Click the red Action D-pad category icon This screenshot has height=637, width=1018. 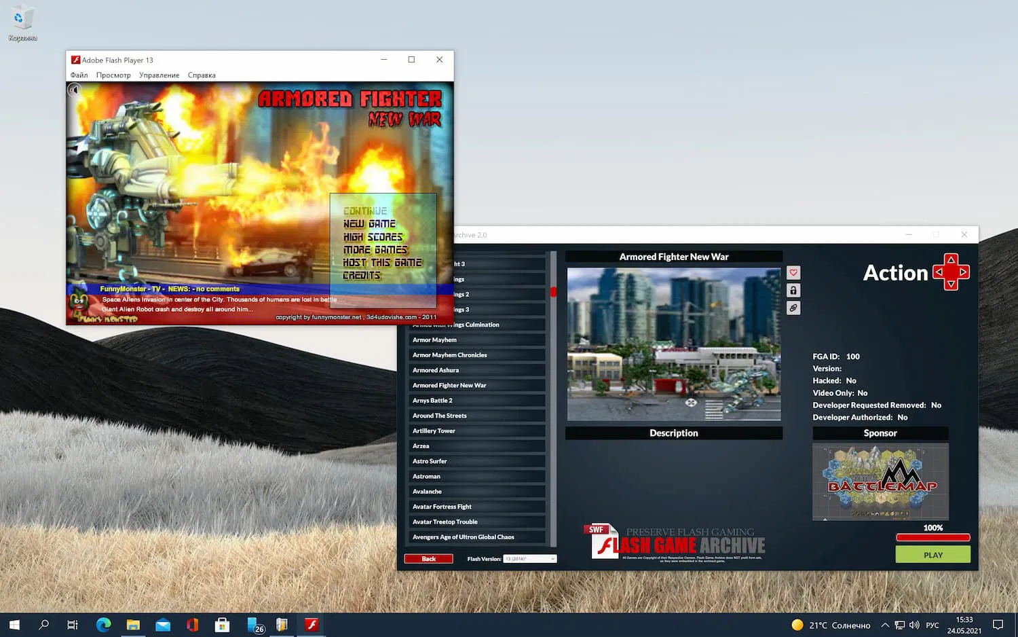(x=951, y=272)
